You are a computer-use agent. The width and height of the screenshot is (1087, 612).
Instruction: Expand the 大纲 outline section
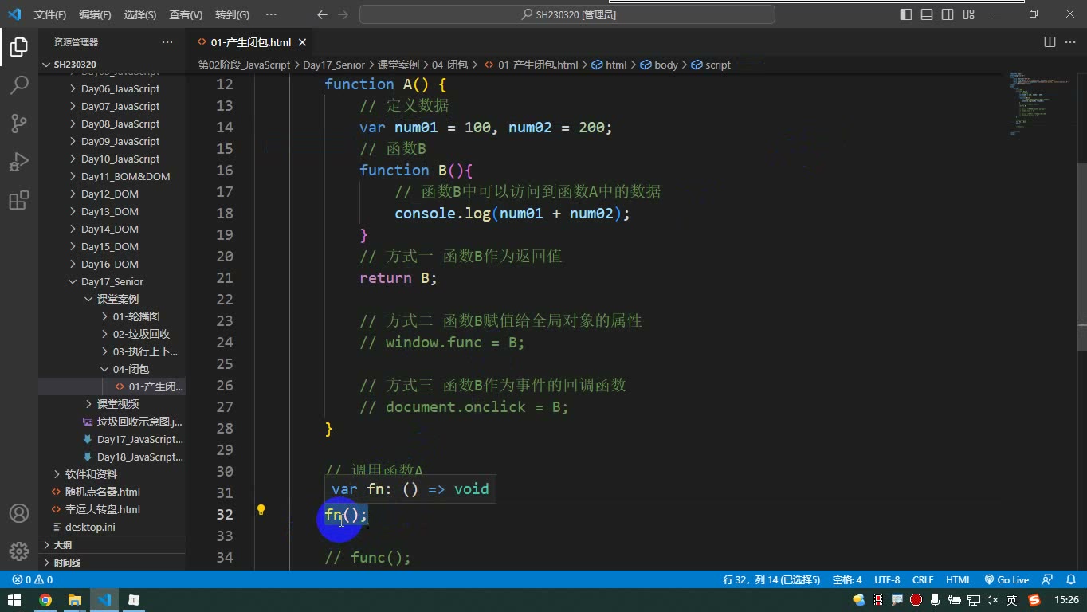pyautogui.click(x=112, y=545)
